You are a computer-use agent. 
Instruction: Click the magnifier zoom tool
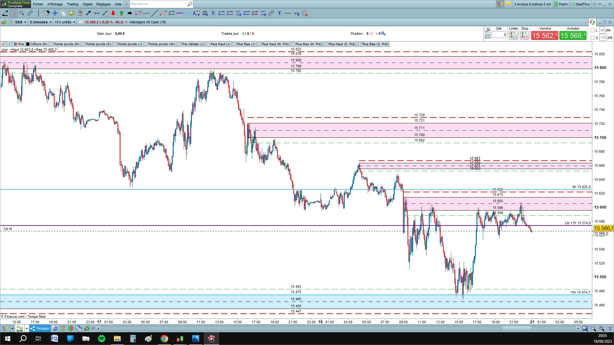(21, 13)
